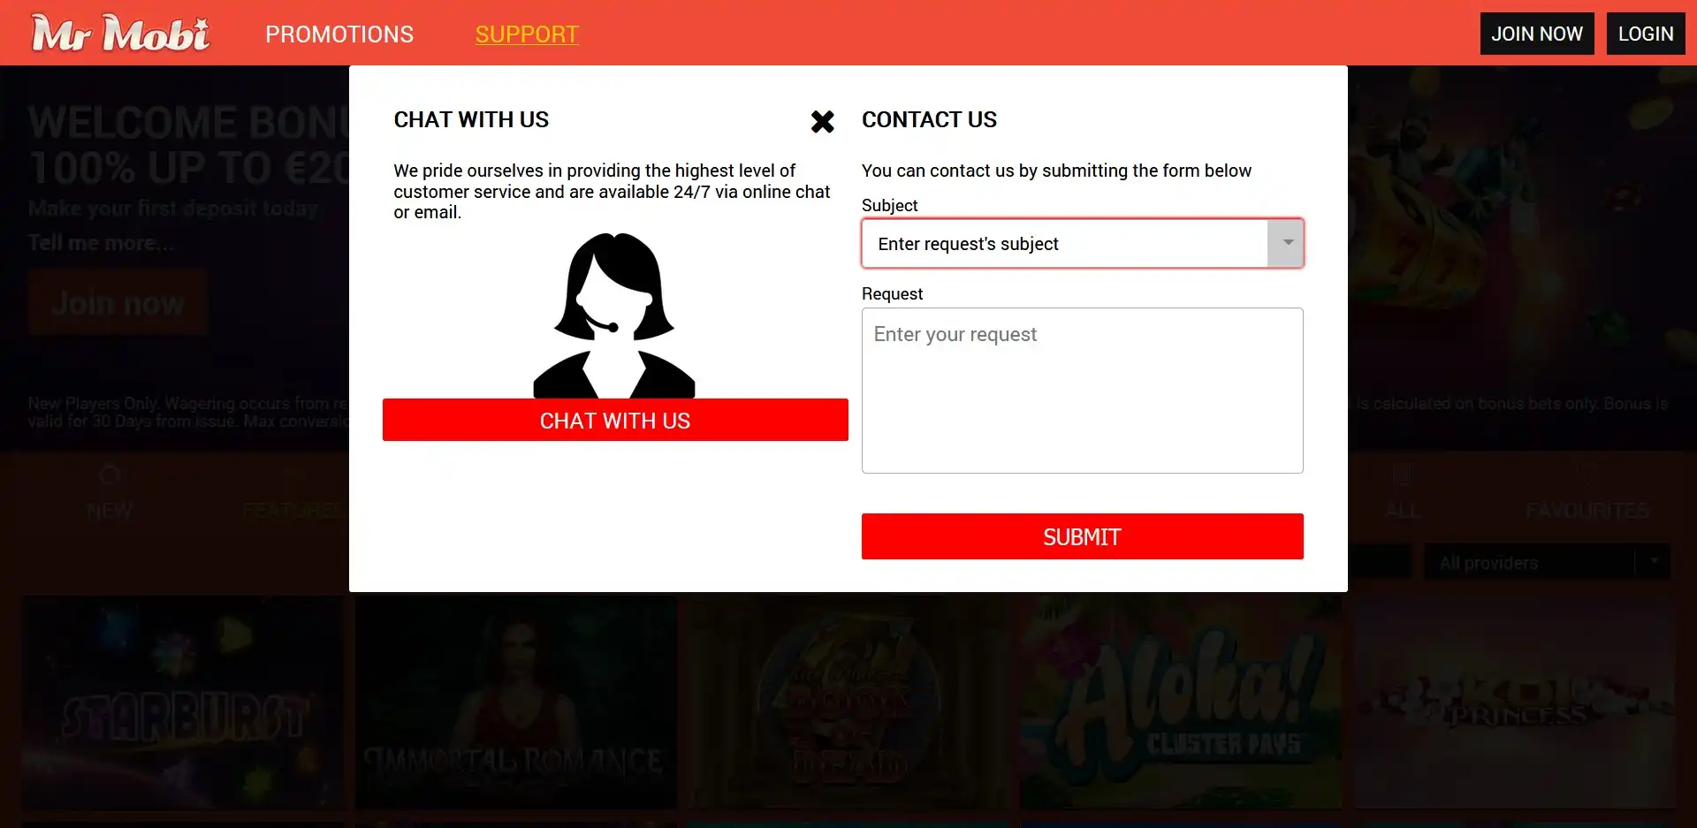Open the Immortal Romance game thumbnail
Image resolution: width=1697 pixels, height=828 pixels.
(516, 703)
